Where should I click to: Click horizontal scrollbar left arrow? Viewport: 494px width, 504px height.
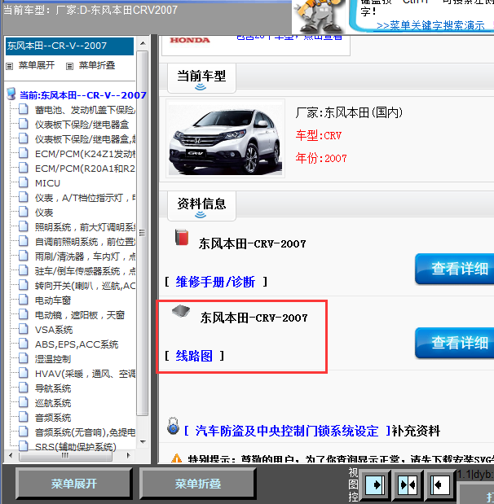point(11,455)
